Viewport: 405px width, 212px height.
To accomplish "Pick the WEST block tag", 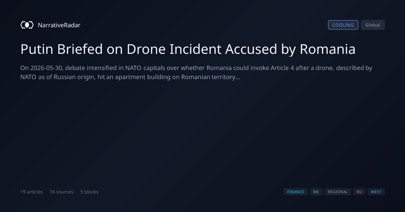I will point(376,192).
